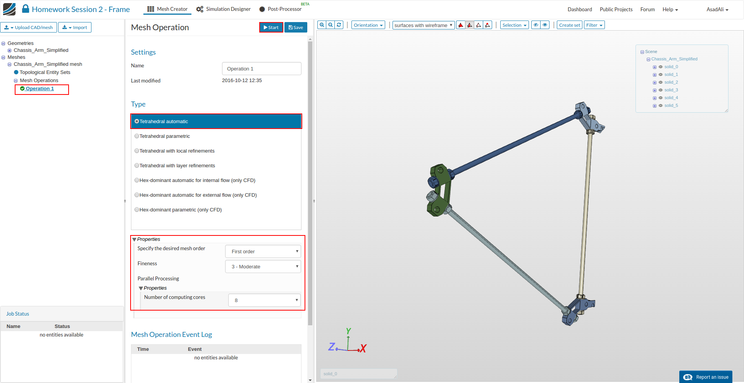Click the Topological Entity Sets bullet icon

point(16,72)
